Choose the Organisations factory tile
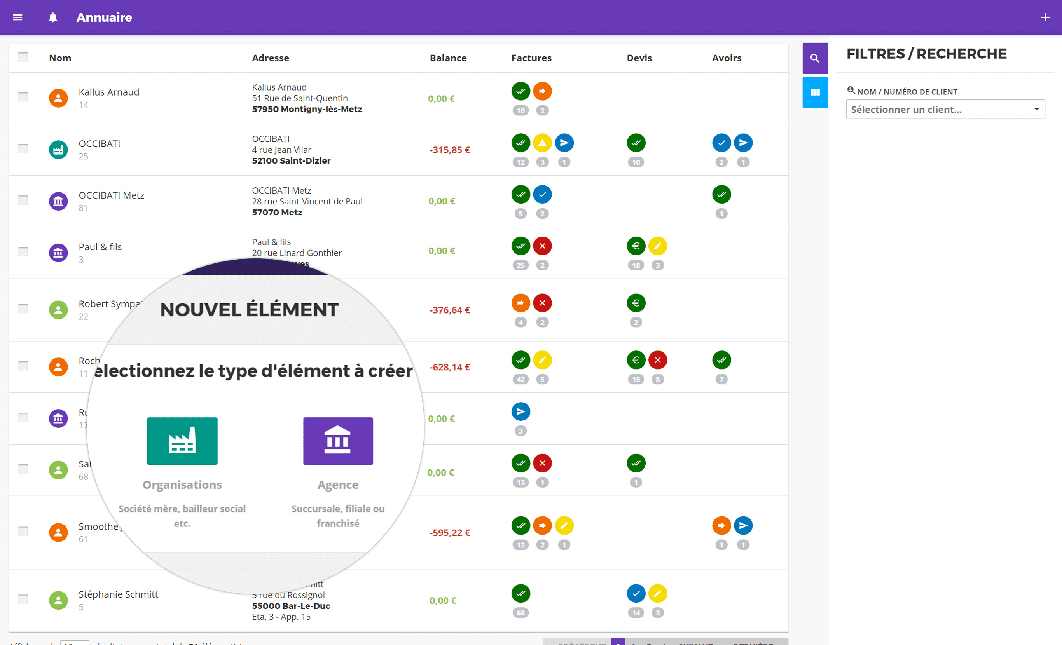1062x645 pixels. tap(182, 441)
